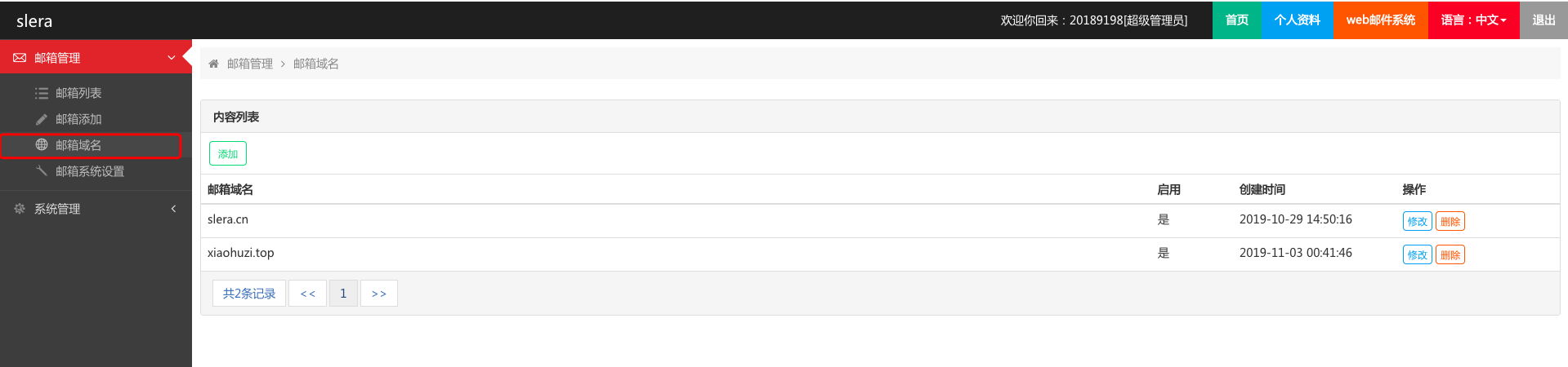Open 个人资料 in the top navigation
The image size is (1568, 367).
point(1297,20)
